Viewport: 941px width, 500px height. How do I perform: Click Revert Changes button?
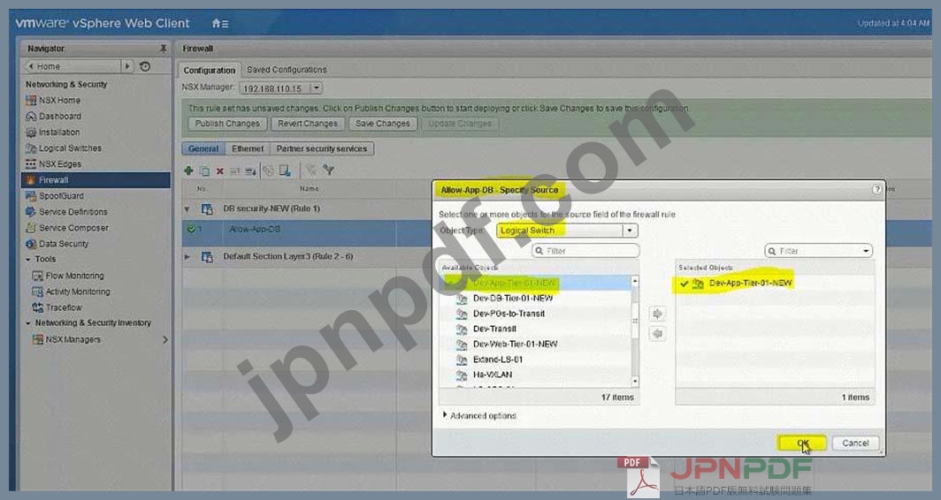click(308, 124)
